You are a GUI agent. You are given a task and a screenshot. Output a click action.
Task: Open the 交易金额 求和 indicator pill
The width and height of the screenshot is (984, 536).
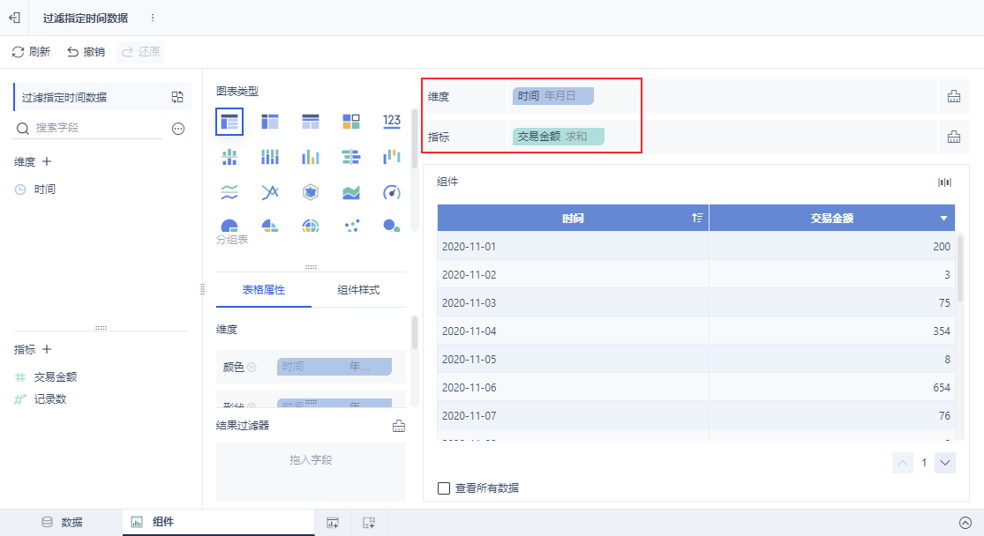coord(558,136)
